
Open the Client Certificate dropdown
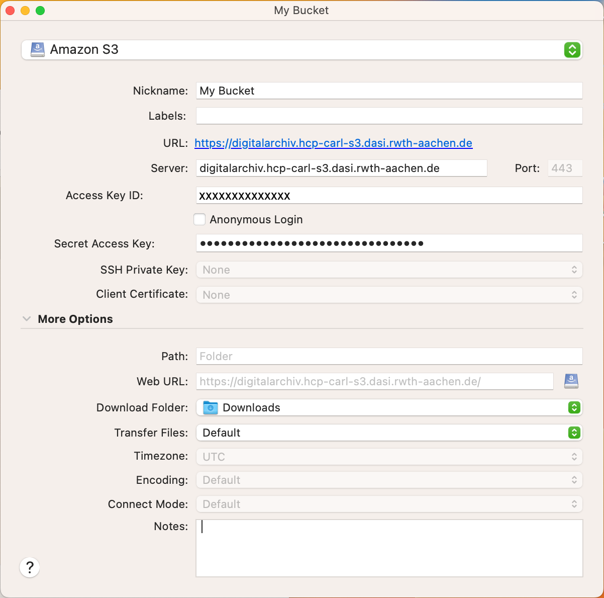pyautogui.click(x=575, y=295)
